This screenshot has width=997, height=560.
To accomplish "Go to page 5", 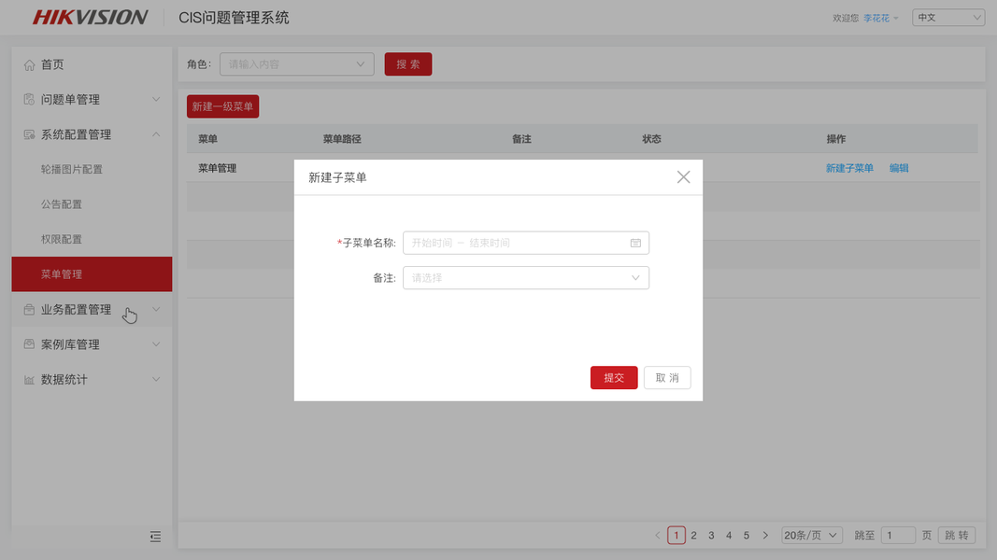I will [x=747, y=535].
